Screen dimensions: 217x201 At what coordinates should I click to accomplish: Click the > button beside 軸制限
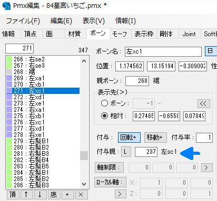207,168
